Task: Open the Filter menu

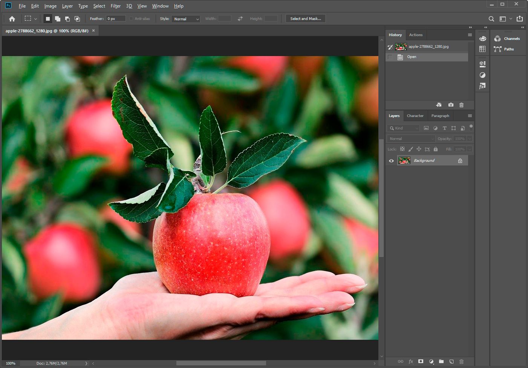Action: [115, 6]
